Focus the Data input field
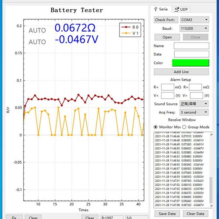Screen dimensions: 219x219 (x=191, y=54)
